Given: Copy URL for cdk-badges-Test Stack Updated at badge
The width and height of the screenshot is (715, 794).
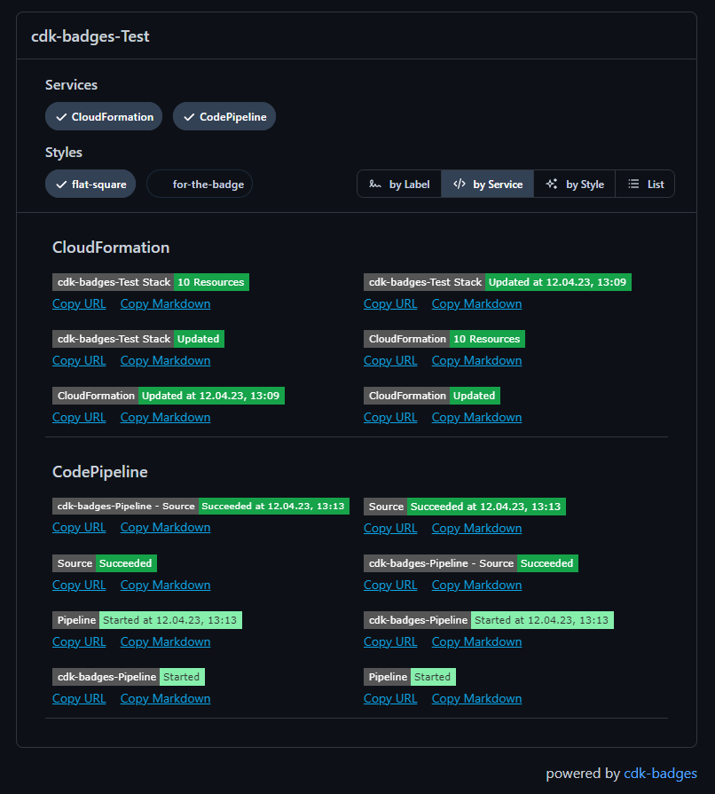Looking at the screenshot, I should [390, 303].
